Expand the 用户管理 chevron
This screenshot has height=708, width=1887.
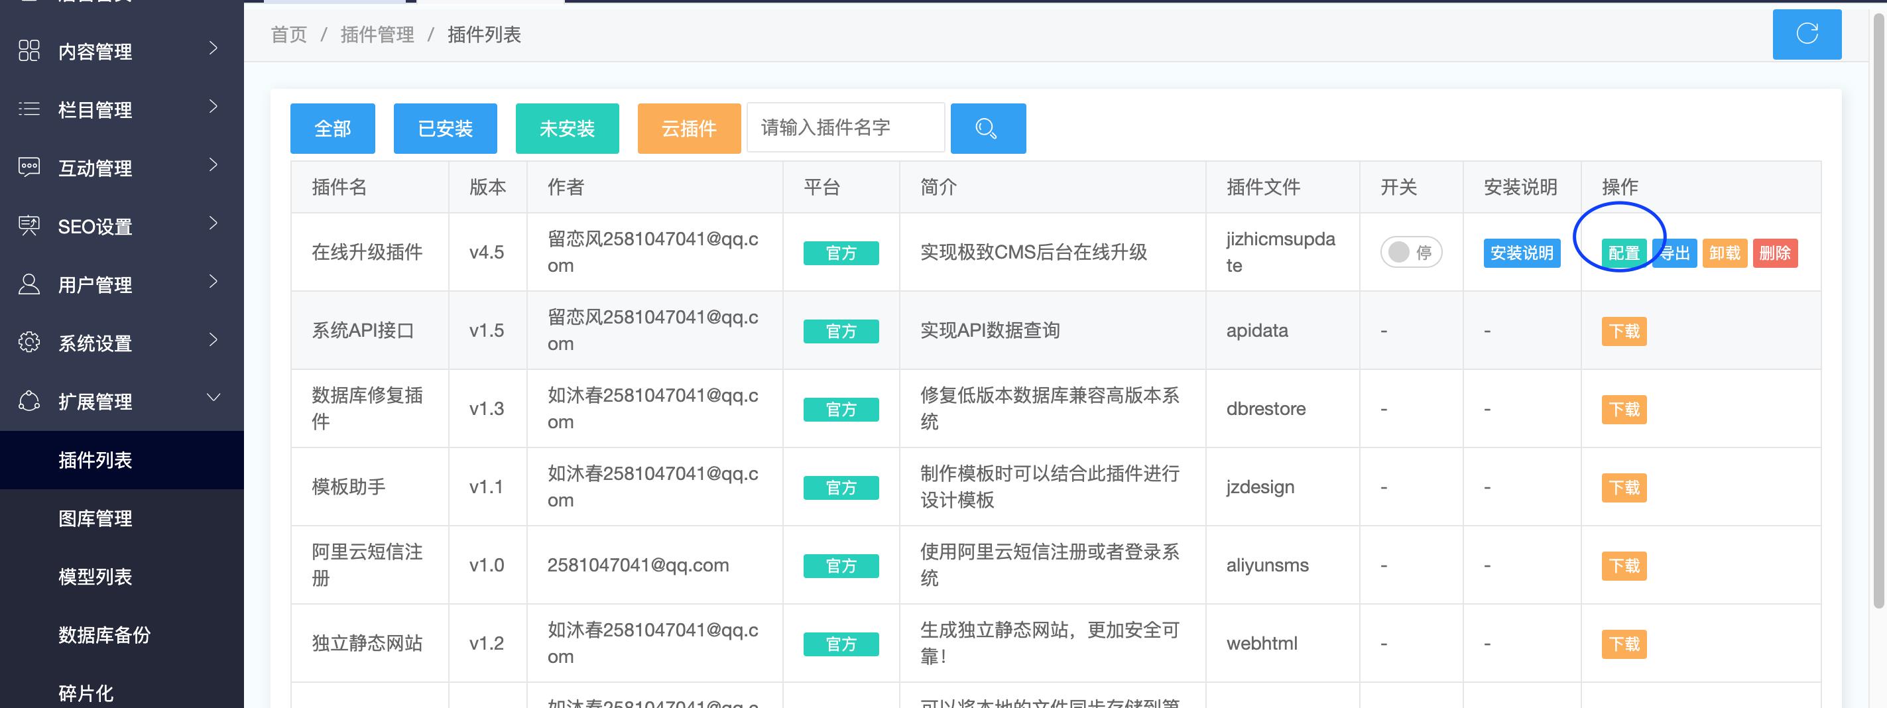213,281
